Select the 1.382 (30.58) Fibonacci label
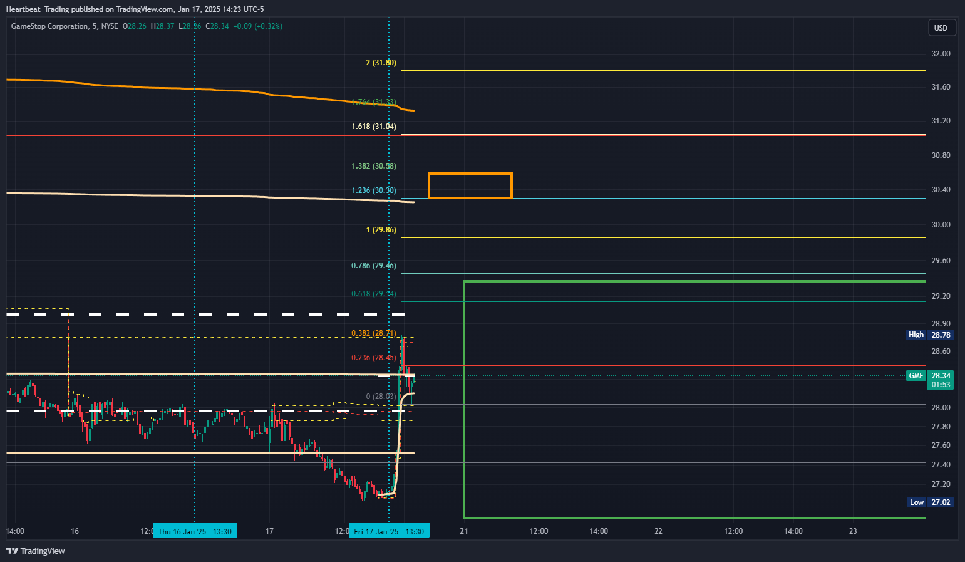The height and width of the screenshot is (562, 965). tap(374, 166)
